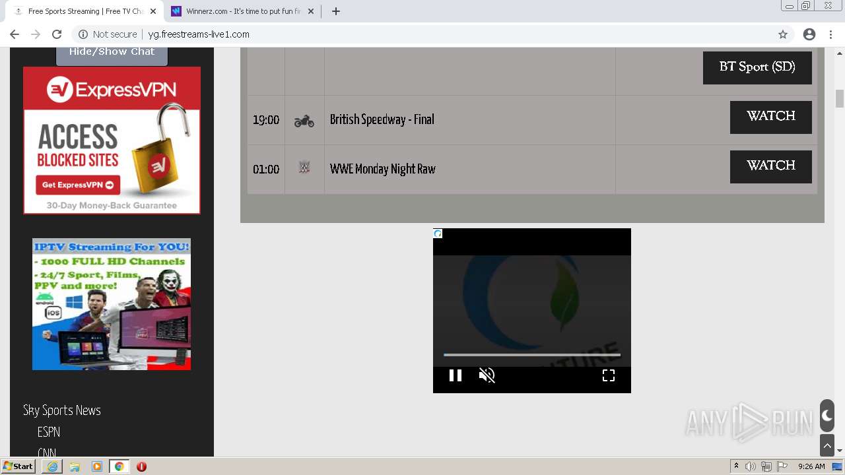
Task: Show hidden system tray icons
Action: click(736, 466)
